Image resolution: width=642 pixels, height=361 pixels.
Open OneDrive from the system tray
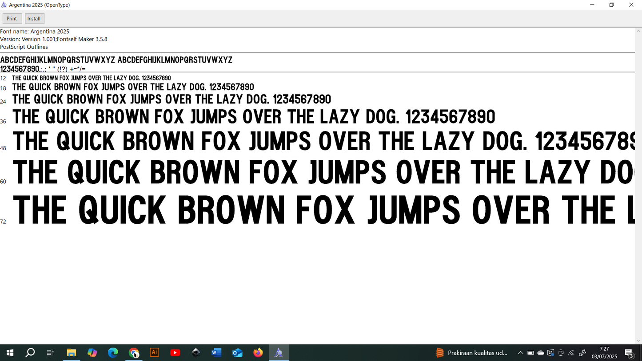click(541, 353)
